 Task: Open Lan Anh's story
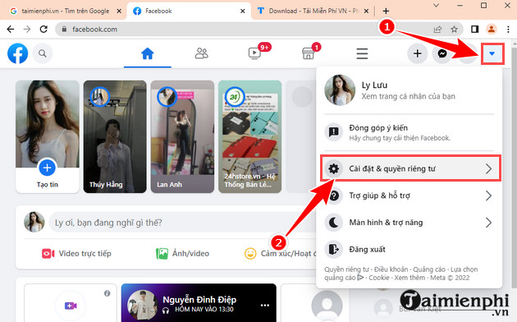coord(182,136)
